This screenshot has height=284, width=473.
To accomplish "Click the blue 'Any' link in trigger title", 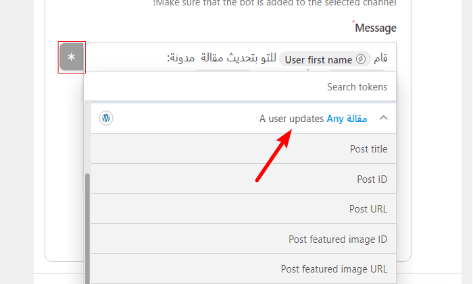I will point(335,118).
